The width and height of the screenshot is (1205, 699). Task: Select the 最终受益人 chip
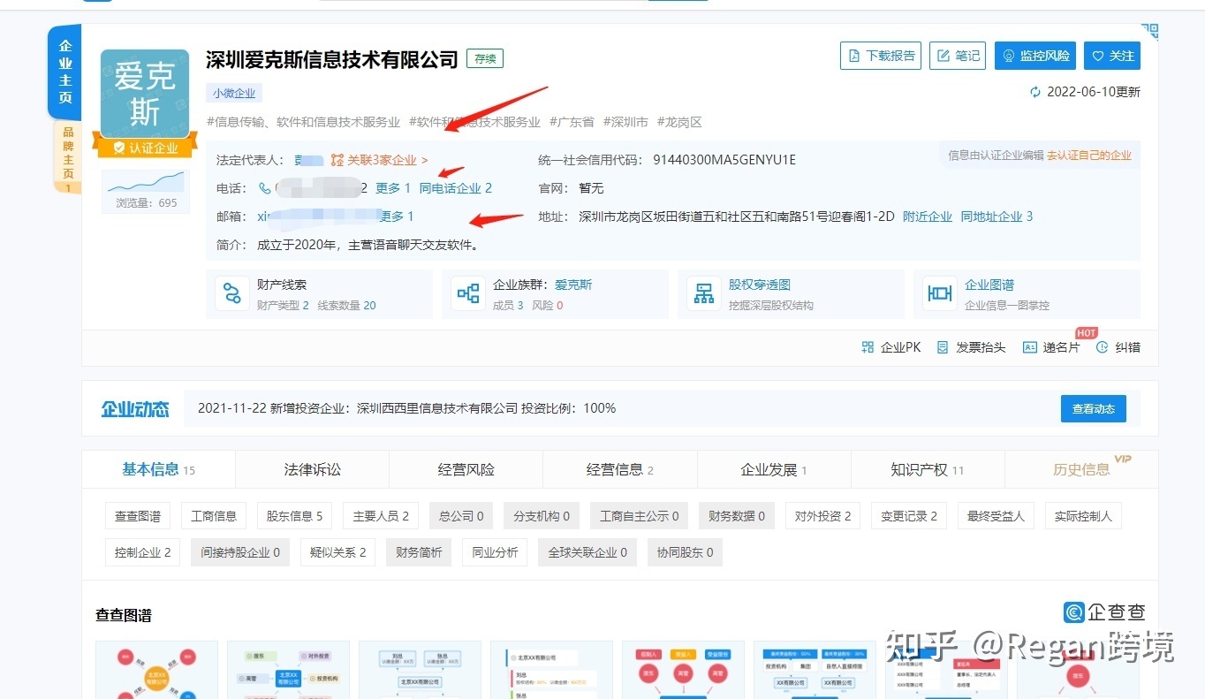pos(996,516)
